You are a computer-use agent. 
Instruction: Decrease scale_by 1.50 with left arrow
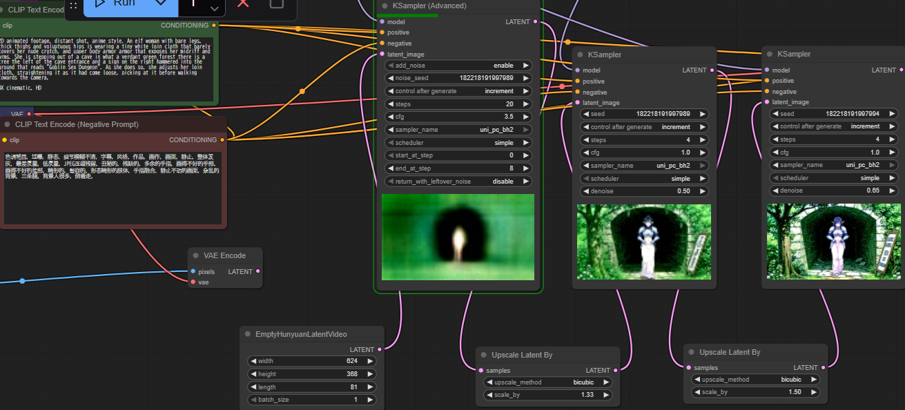click(x=697, y=392)
